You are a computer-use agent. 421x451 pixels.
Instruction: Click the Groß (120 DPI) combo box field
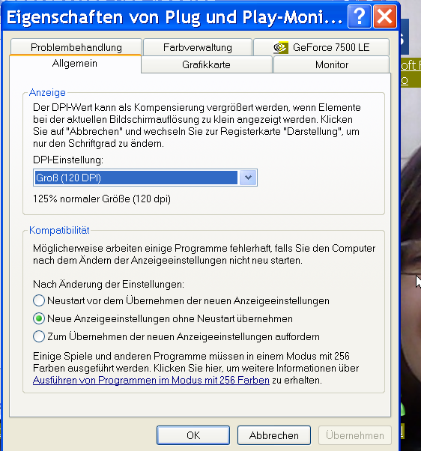point(145,178)
